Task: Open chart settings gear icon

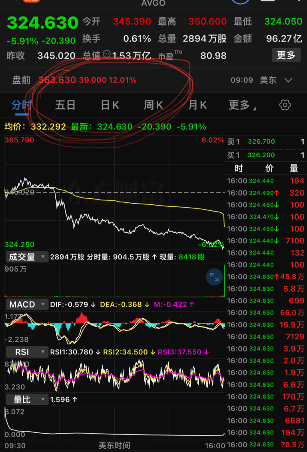Action: click(285, 105)
